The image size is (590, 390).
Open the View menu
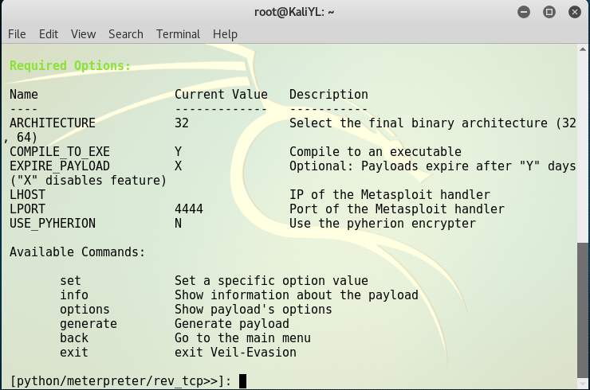[83, 34]
